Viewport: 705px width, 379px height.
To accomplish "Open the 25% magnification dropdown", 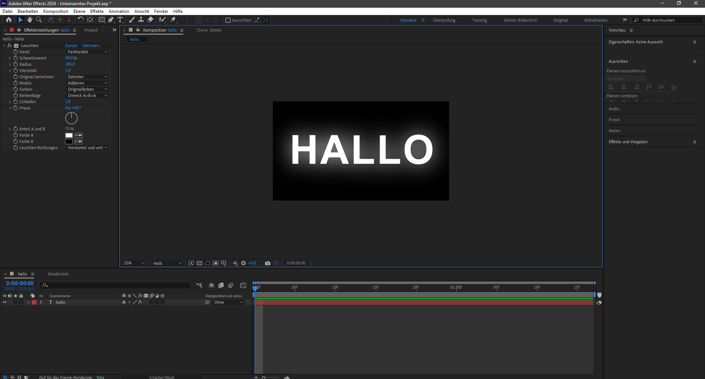I will coord(134,263).
